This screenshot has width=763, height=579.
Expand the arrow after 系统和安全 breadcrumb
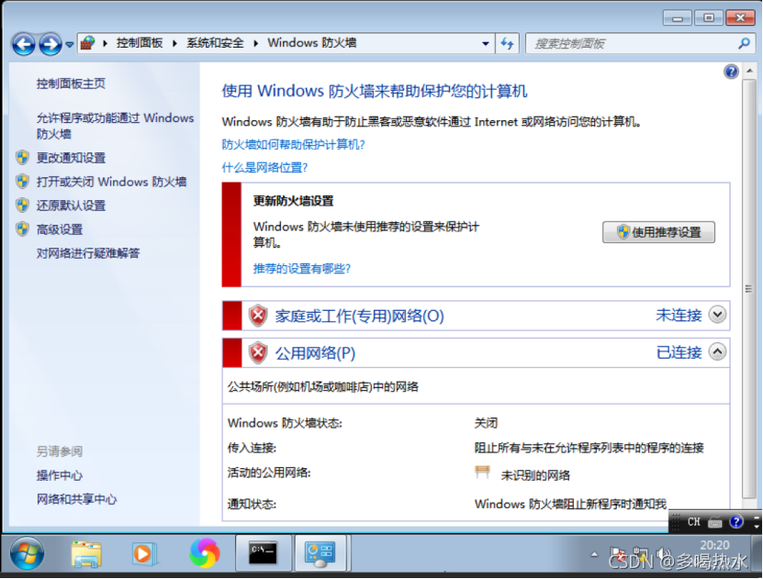(x=255, y=43)
